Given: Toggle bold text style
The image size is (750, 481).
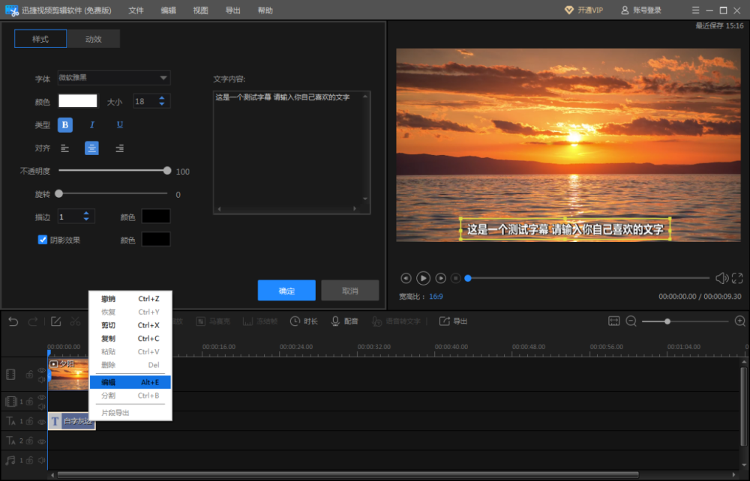Looking at the screenshot, I should click(x=65, y=124).
